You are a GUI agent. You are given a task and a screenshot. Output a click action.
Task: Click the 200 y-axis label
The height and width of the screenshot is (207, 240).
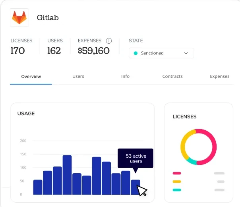[x=23, y=141]
